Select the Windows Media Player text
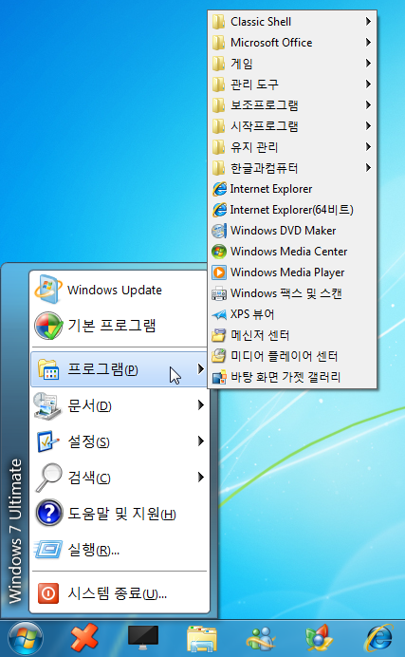 287,272
